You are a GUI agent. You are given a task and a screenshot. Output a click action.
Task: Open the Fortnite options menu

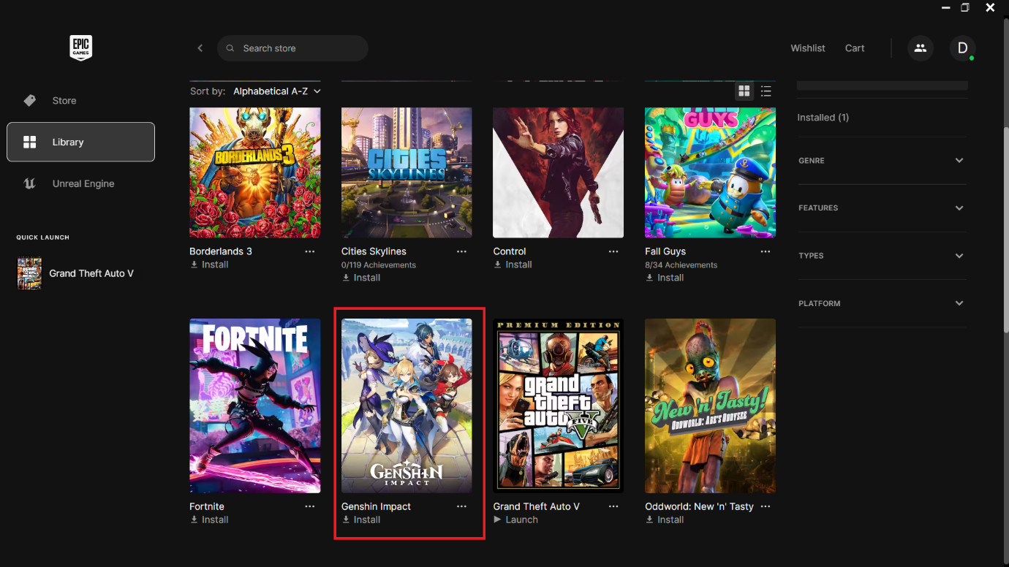point(309,506)
